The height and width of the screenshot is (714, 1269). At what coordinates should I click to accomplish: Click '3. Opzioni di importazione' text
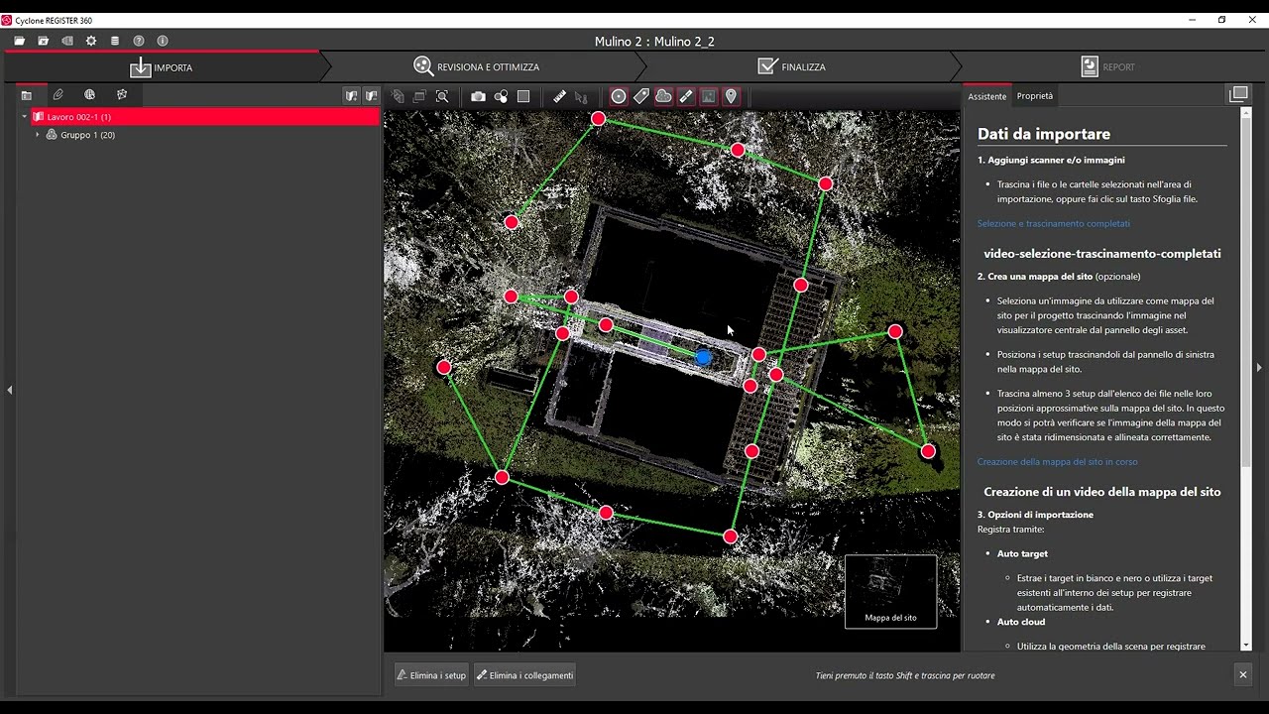point(1036,515)
